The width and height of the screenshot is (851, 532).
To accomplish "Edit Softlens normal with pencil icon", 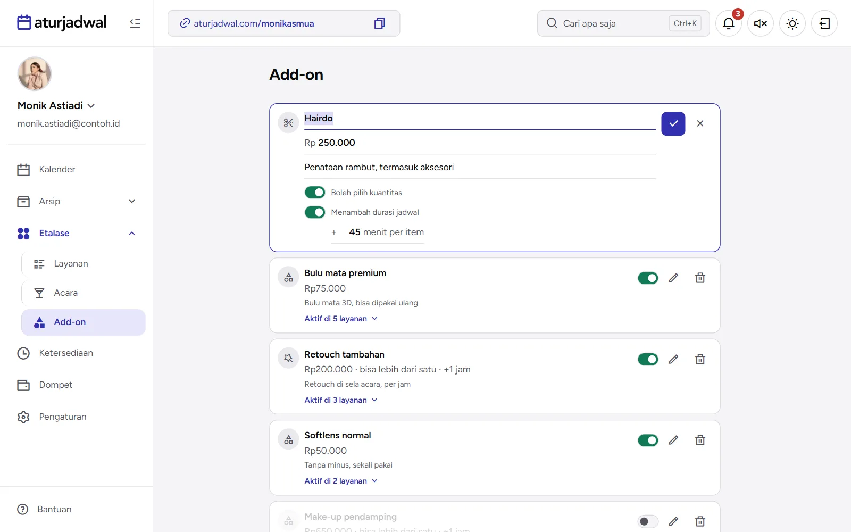I will click(673, 440).
